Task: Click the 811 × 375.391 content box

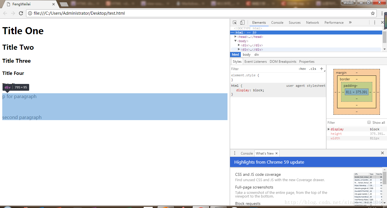Action: point(356,92)
